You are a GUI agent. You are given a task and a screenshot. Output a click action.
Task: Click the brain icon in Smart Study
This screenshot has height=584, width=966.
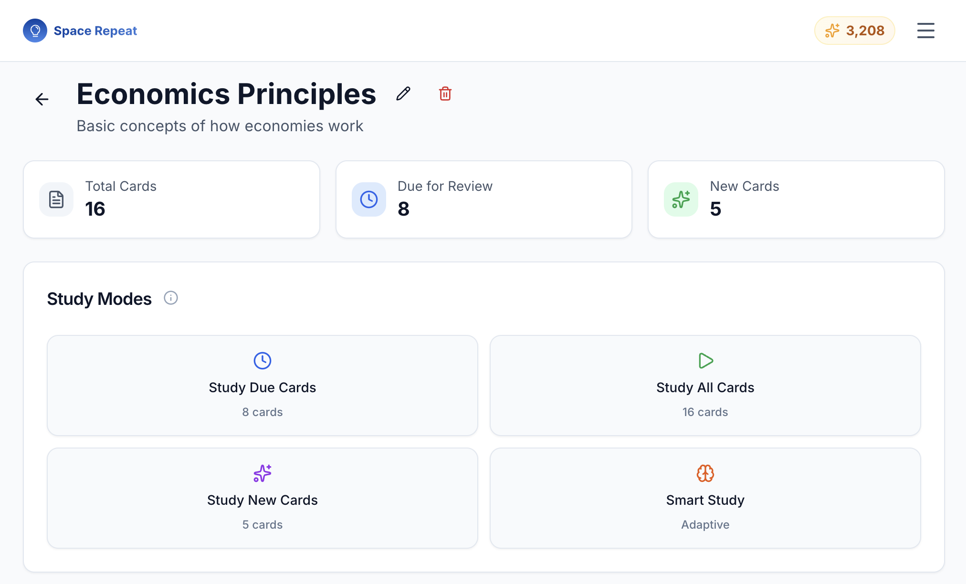coord(705,473)
